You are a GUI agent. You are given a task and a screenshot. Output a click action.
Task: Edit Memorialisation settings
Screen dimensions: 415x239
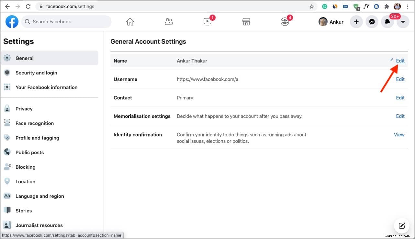pos(400,116)
